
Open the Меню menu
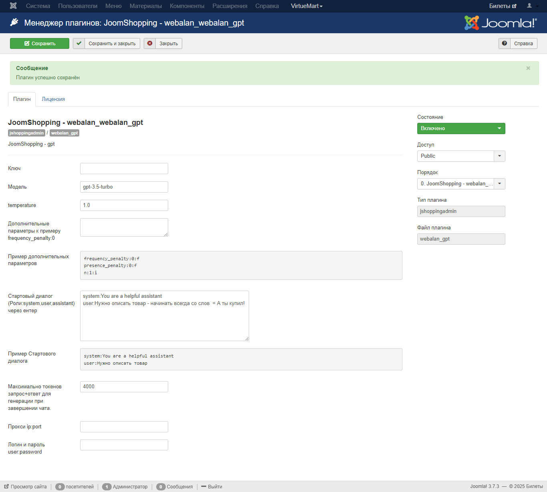pyautogui.click(x=113, y=6)
